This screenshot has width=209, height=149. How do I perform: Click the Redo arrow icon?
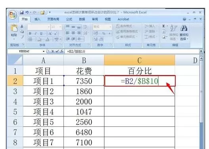coord(35,13)
